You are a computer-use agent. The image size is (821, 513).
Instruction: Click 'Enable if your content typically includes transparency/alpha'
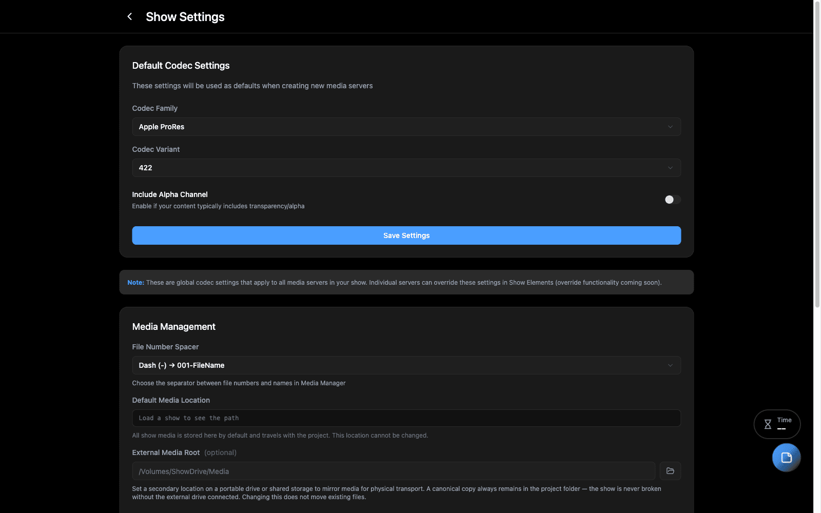[218, 206]
